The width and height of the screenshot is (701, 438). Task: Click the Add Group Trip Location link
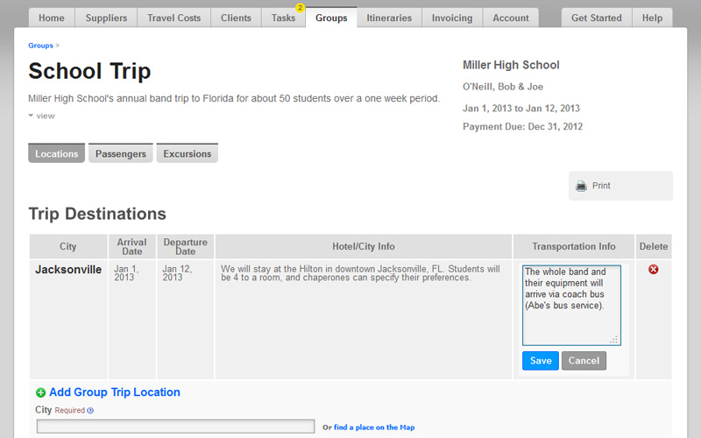pos(115,392)
